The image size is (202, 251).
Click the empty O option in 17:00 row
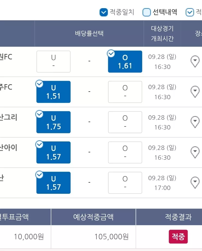click(x=125, y=183)
